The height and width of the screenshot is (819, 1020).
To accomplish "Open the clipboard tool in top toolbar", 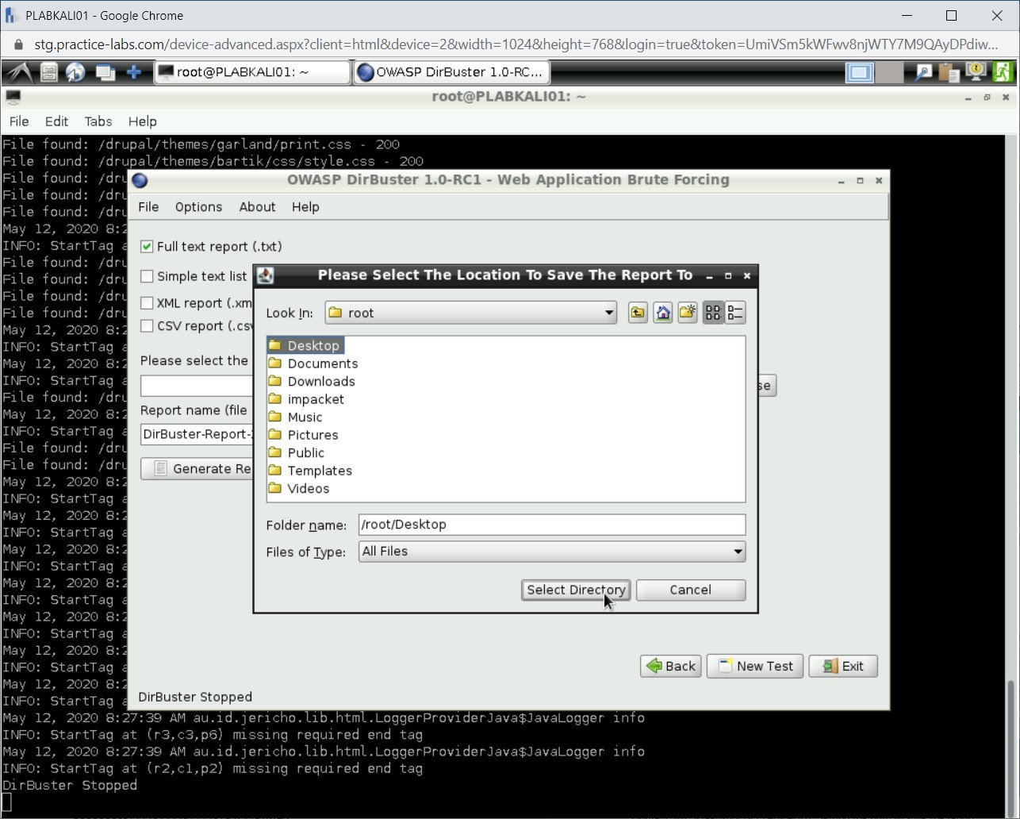I will point(949,71).
